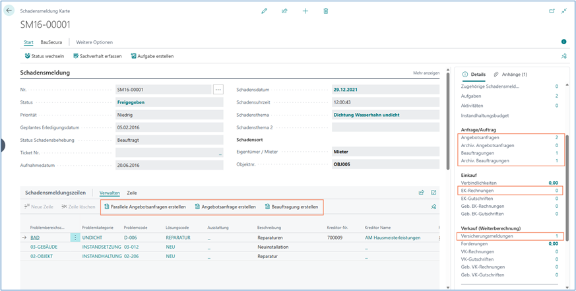
Task: Open the Weitere Optionen menu
Action: (x=94, y=42)
